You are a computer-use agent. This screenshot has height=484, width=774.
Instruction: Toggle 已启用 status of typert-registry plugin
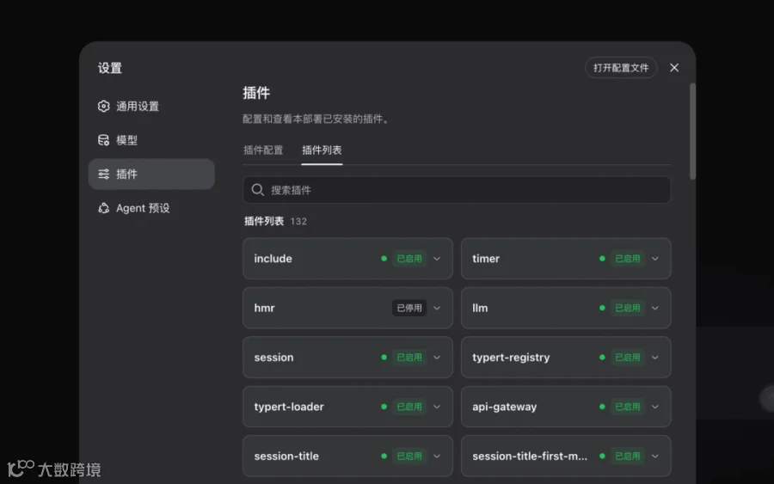[x=628, y=358]
